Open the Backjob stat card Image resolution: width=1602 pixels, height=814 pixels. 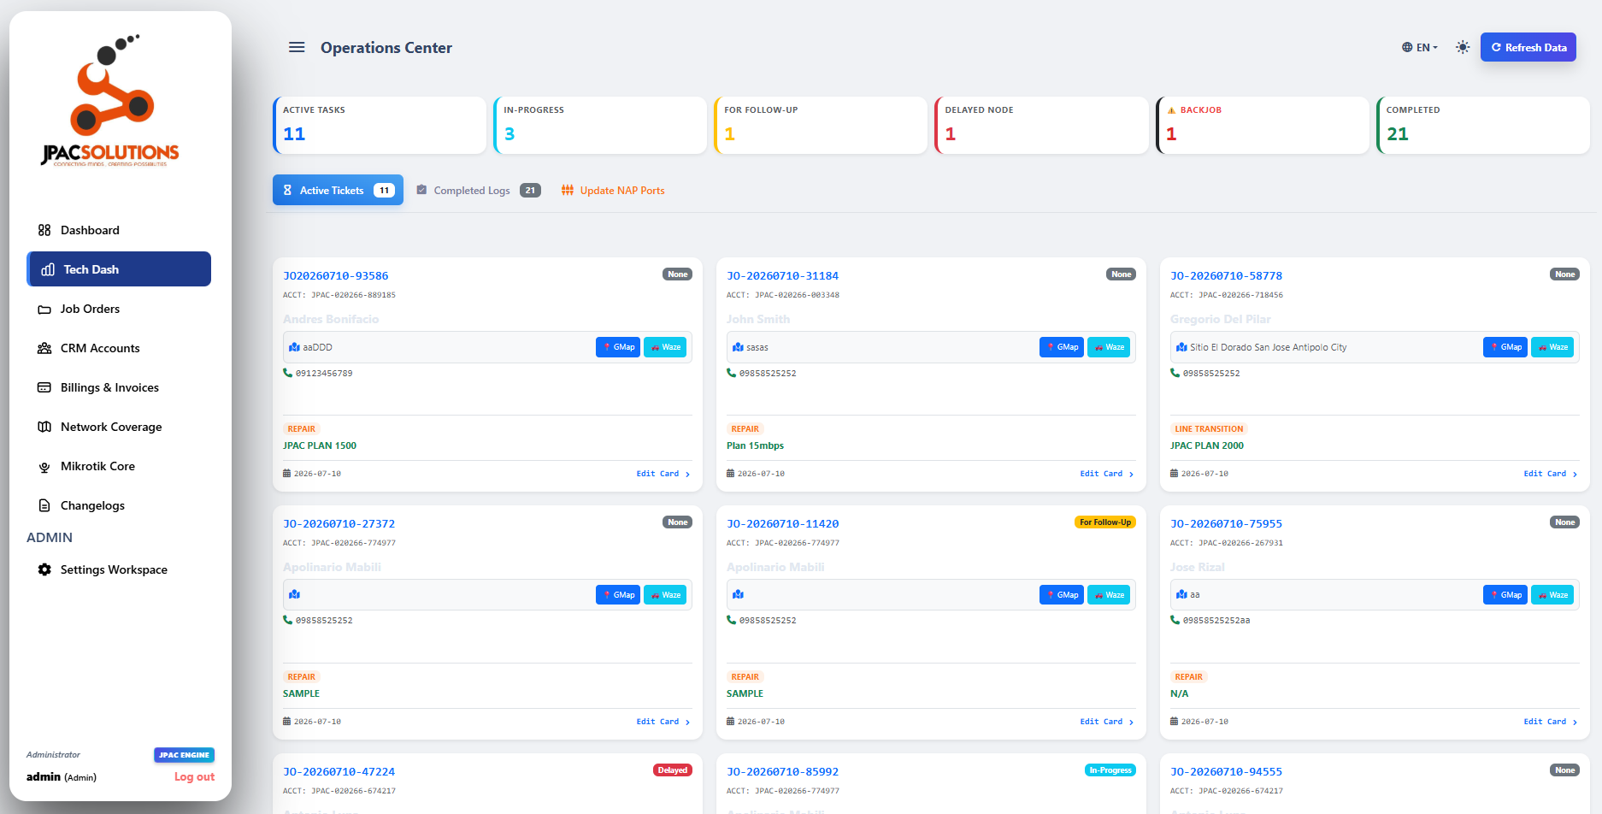coord(1263,125)
